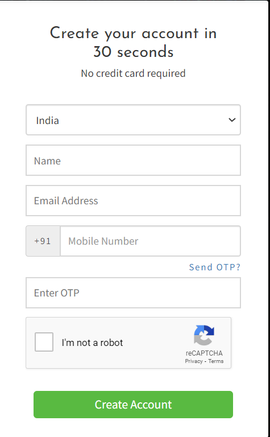Click the Mobile Number placeholder text
The image size is (270, 437).
[103, 241]
